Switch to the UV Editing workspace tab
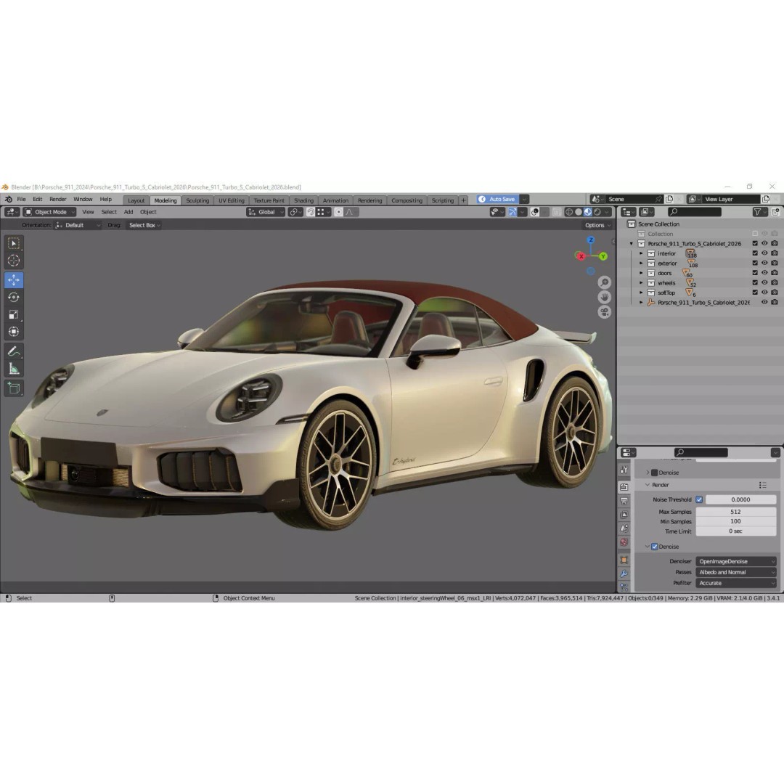Viewport: 784px width, 784px height. pyautogui.click(x=232, y=200)
